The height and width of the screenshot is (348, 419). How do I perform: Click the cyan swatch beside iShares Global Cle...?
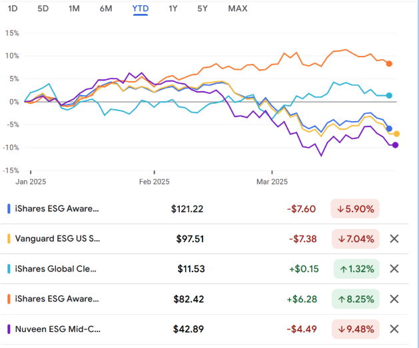9,269
